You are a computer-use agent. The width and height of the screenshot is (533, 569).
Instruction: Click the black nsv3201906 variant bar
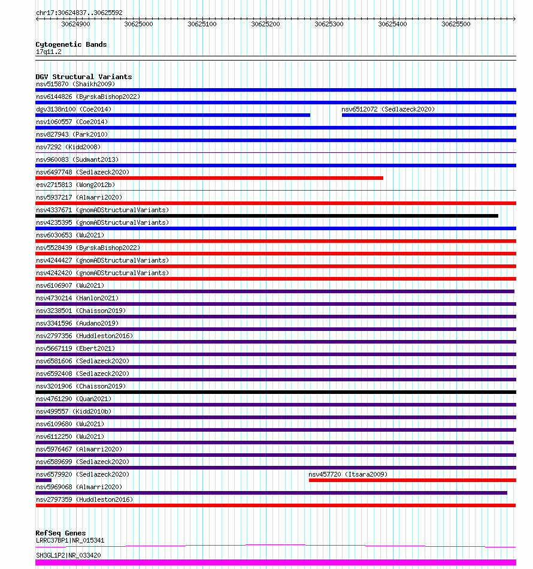[275, 392]
